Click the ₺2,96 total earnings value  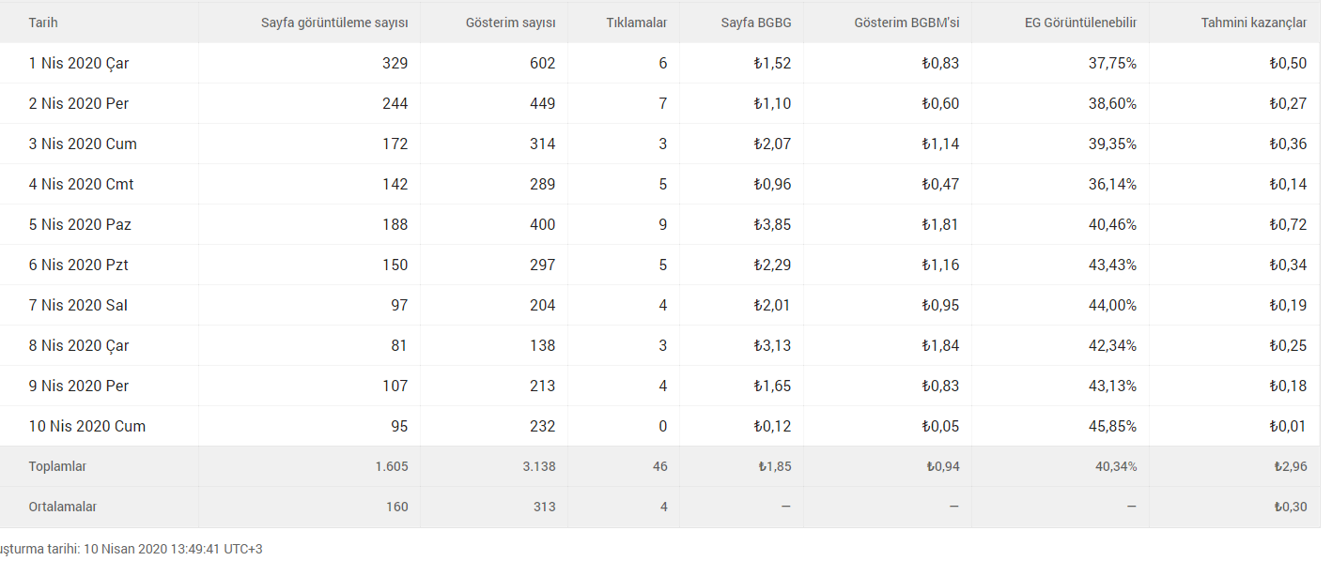[x=1290, y=466]
